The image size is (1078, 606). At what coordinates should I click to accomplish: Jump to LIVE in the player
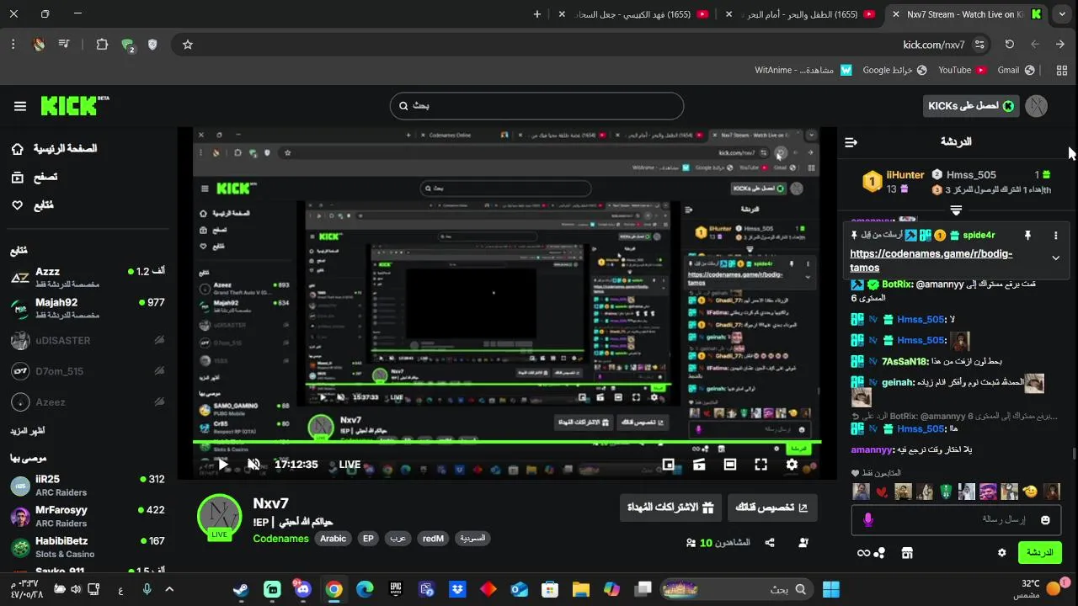point(350,465)
